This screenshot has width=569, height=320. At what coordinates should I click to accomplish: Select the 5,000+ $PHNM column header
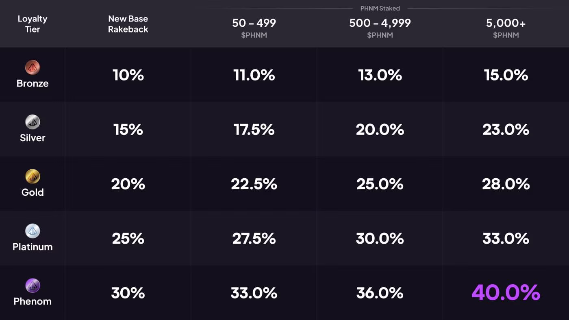(x=506, y=28)
